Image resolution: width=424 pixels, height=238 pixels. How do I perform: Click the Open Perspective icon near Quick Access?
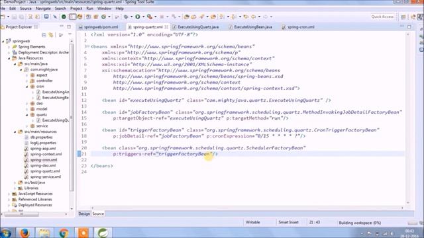(x=403, y=17)
